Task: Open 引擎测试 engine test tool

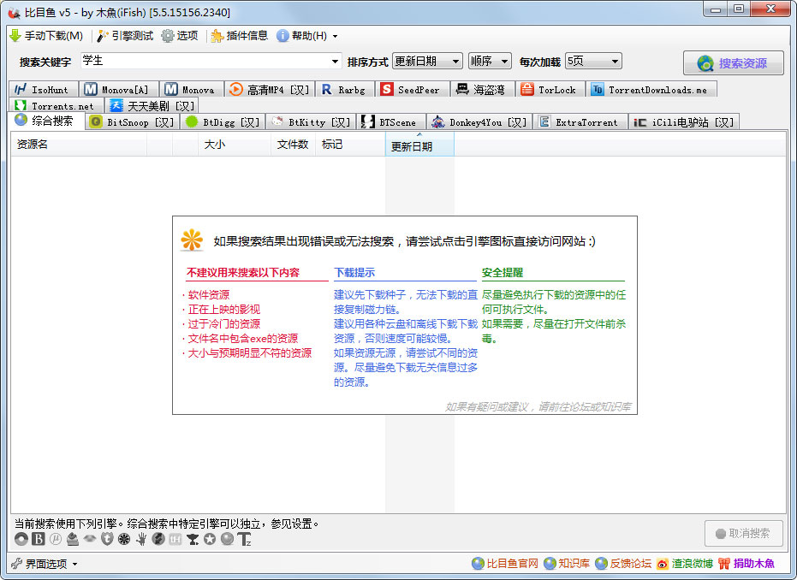Action: click(125, 36)
